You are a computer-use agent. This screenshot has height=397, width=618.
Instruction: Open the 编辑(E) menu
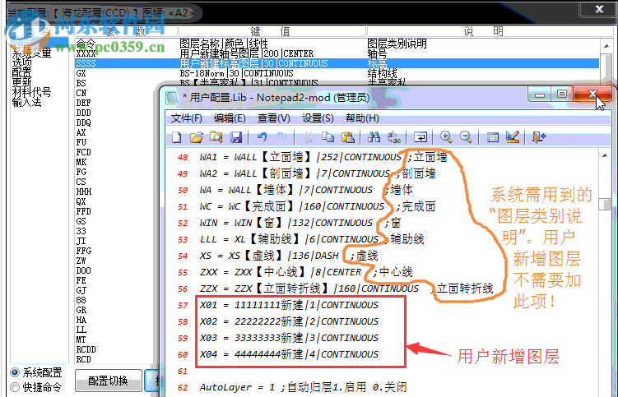tap(230, 118)
